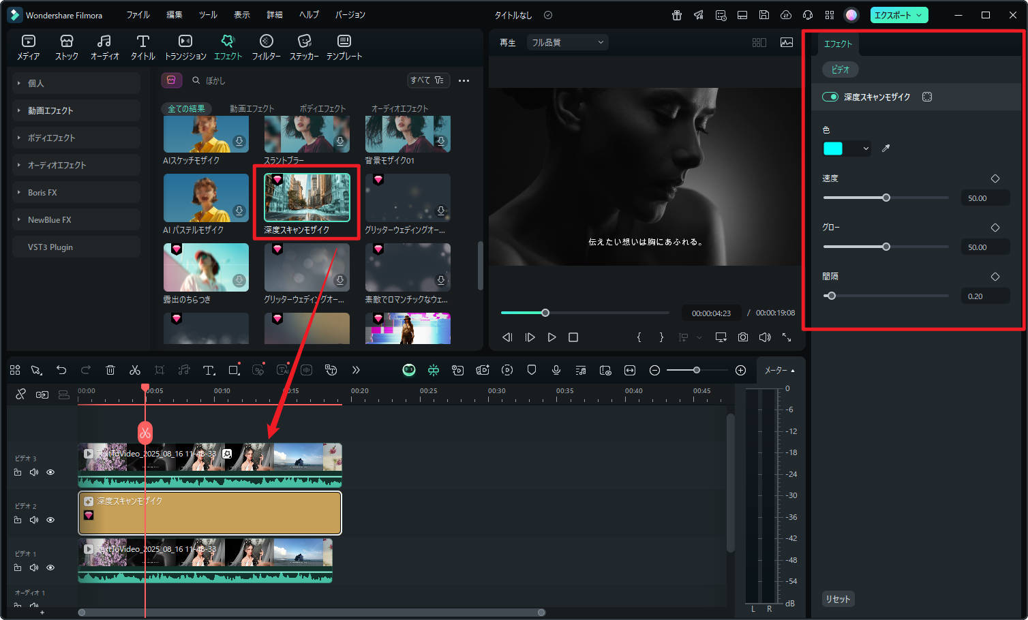Image resolution: width=1028 pixels, height=620 pixels.
Task: Click the リセット reset button
Action: click(838, 599)
